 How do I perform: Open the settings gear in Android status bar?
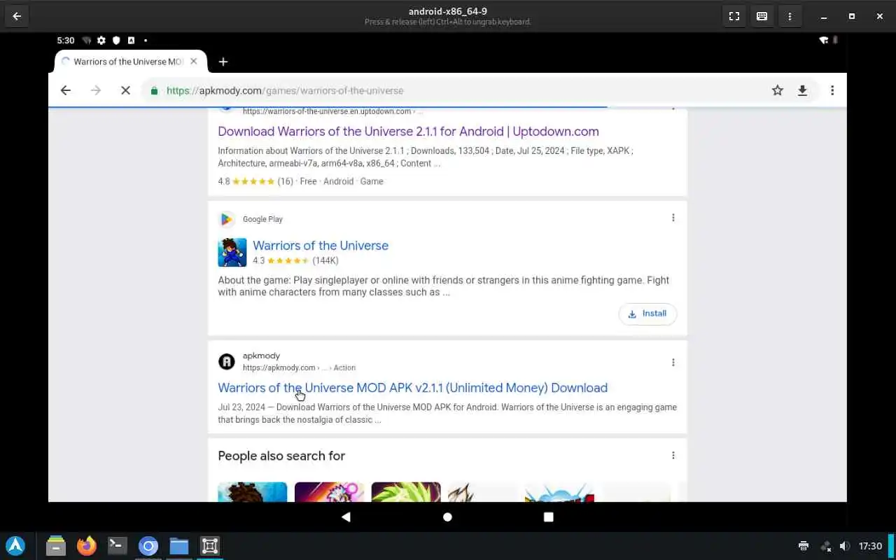coord(101,41)
